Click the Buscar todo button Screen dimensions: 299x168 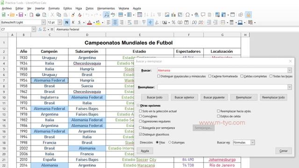tap(155, 98)
